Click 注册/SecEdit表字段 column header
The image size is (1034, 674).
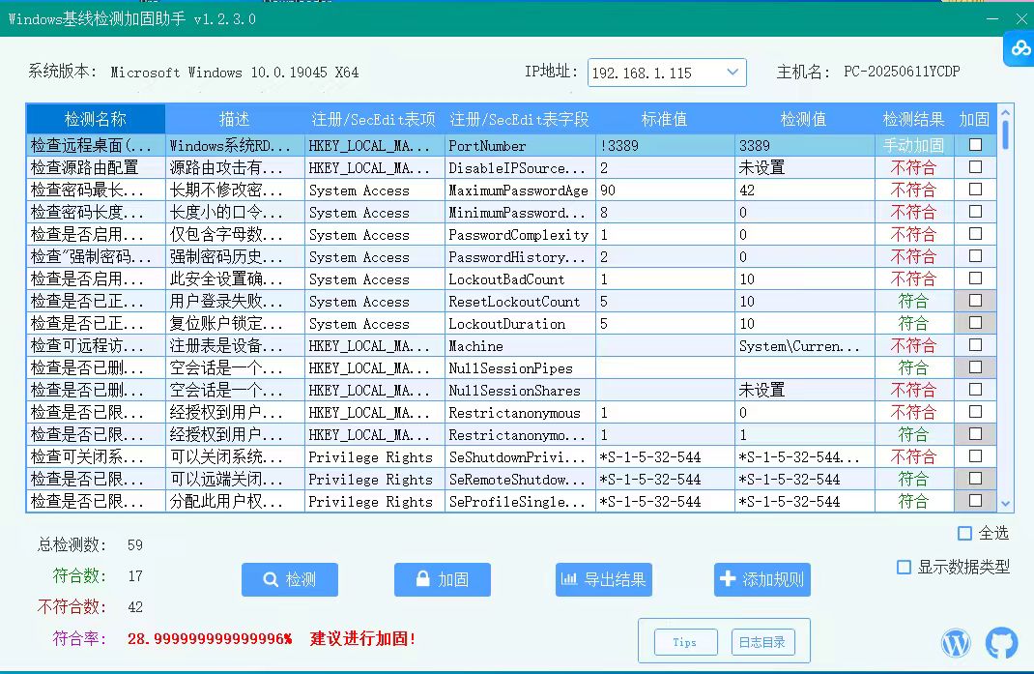pos(520,119)
